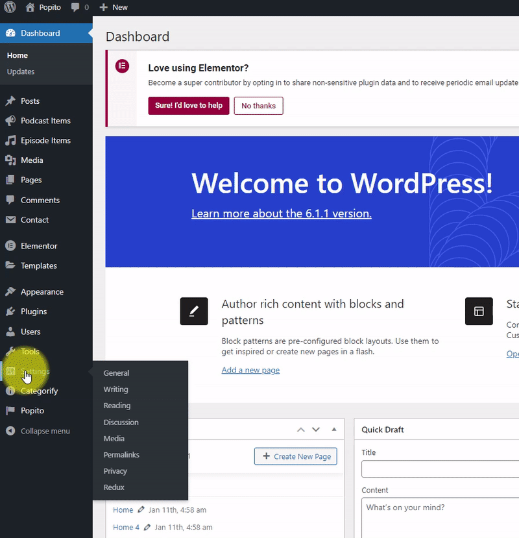519x538 pixels.
Task: Click the Create New Page button
Action: [296, 456]
